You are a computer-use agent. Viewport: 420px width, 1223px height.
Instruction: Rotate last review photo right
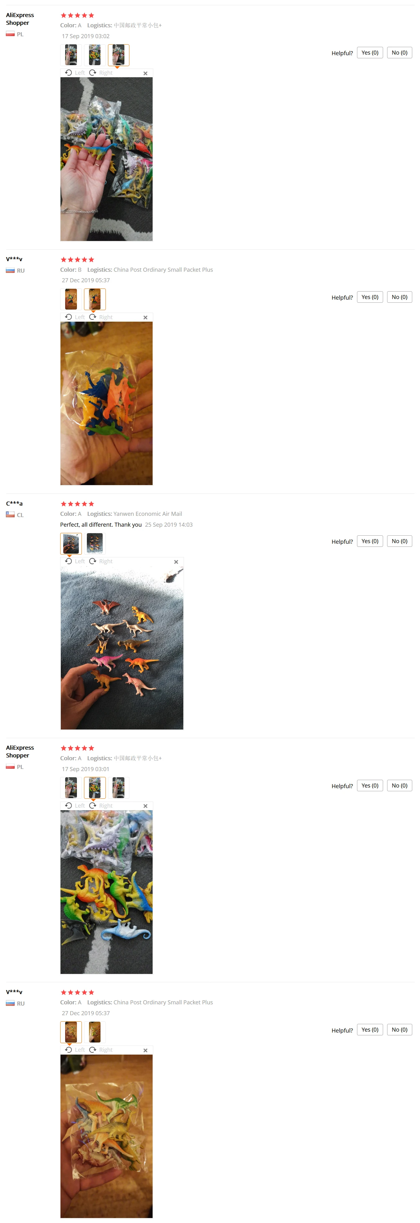pos(101,1050)
